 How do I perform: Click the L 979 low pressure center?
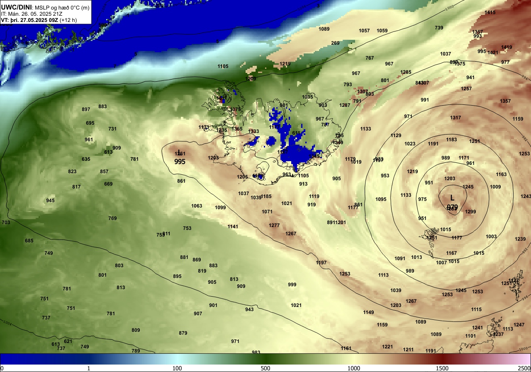(452, 203)
